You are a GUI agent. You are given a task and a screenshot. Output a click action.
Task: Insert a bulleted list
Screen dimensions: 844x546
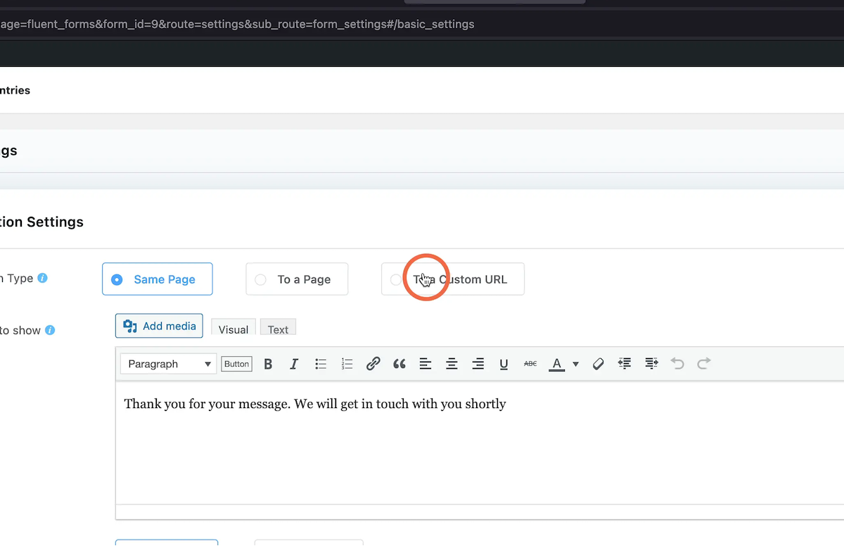[321, 364]
